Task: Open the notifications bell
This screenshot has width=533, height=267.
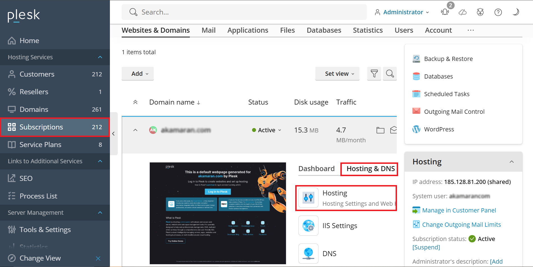Action: [x=445, y=12]
